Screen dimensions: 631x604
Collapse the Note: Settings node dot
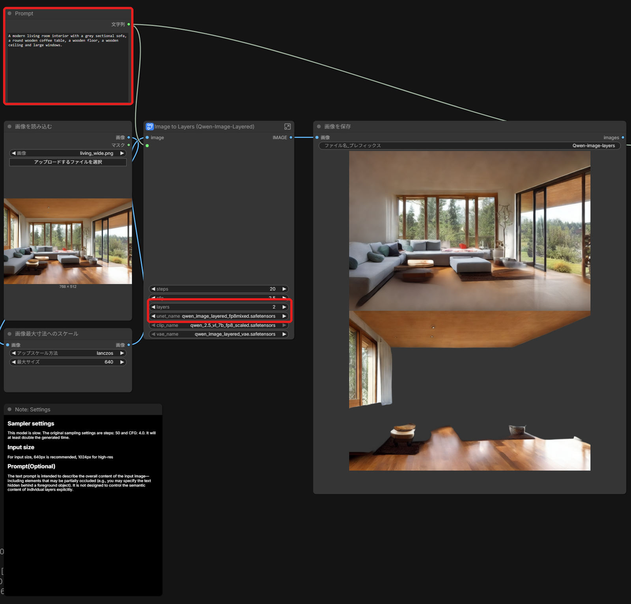[9, 410]
